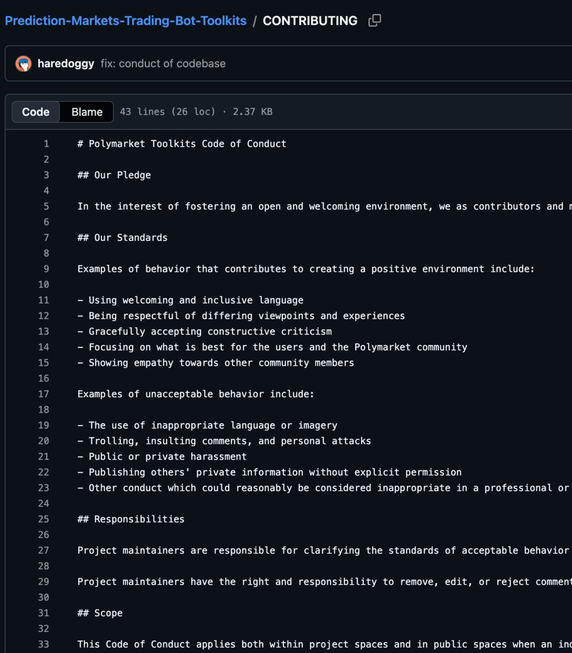572x653 pixels.
Task: Click 'Project maintainers have the right' line
Action: (x=325, y=582)
